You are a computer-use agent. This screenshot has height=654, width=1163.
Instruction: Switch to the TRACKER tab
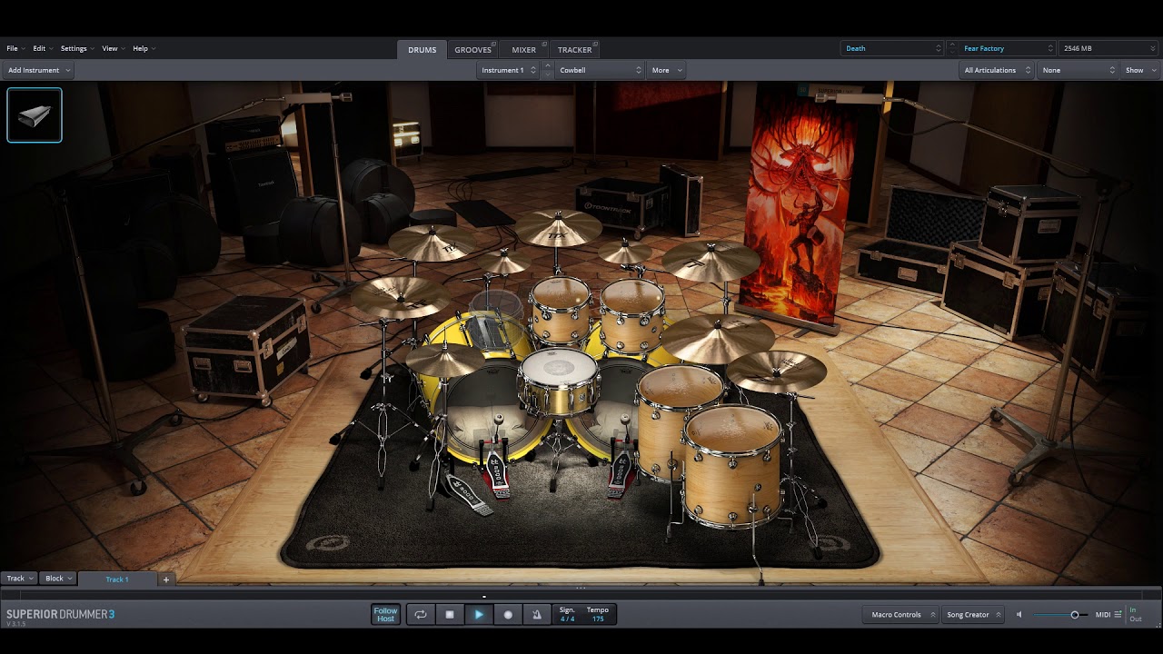(x=574, y=50)
